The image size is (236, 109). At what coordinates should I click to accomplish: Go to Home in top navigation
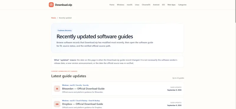pos(112,5)
